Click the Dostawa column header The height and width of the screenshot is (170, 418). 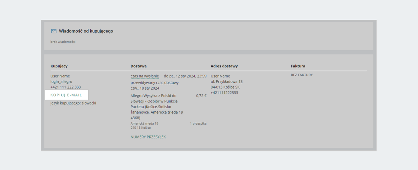[138, 66]
